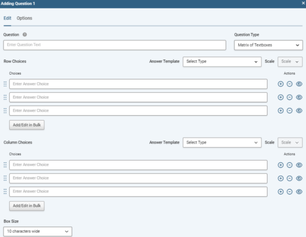The width and height of the screenshot is (306, 237).
Task: Toggle visibility of second Column Choice
Action: (x=299, y=178)
